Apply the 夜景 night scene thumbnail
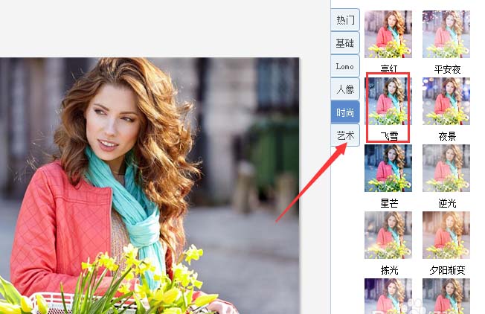This screenshot has width=485, height=314. click(446, 101)
